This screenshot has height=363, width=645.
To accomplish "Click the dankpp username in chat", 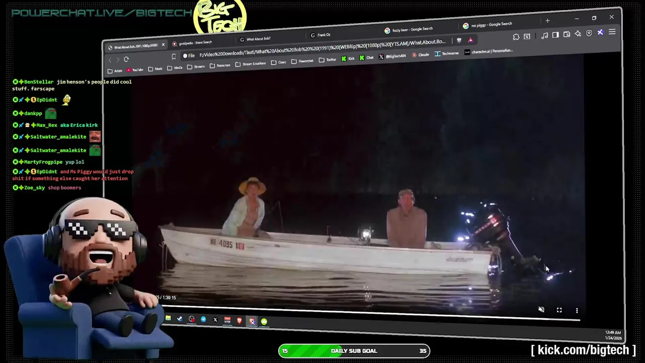I will coord(33,113).
